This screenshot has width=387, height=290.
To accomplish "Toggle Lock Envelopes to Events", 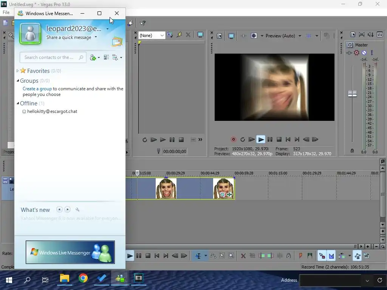I will [358, 256].
